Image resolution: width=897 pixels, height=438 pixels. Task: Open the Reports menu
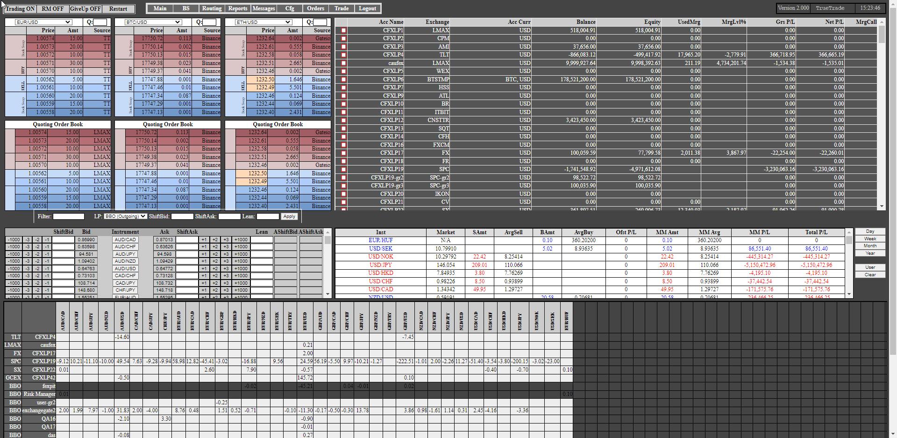238,8
